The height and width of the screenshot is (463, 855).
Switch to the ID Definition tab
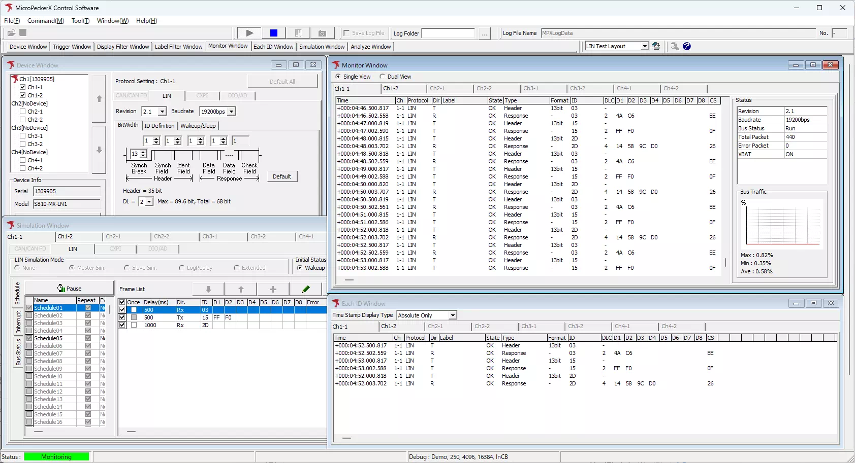tap(159, 126)
